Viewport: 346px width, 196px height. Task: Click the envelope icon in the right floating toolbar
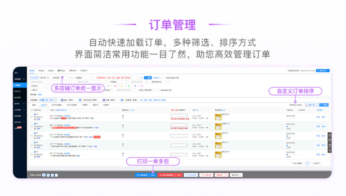(x=330, y=140)
